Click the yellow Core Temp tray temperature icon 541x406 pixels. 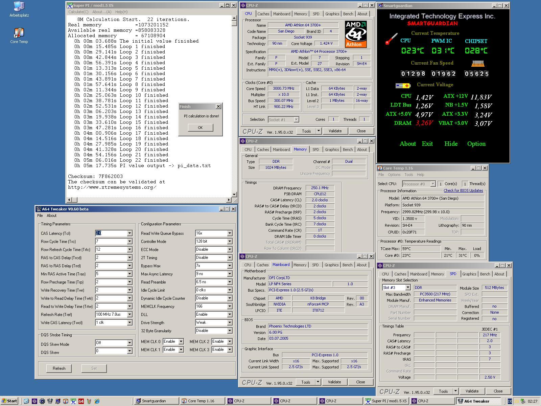(x=516, y=402)
